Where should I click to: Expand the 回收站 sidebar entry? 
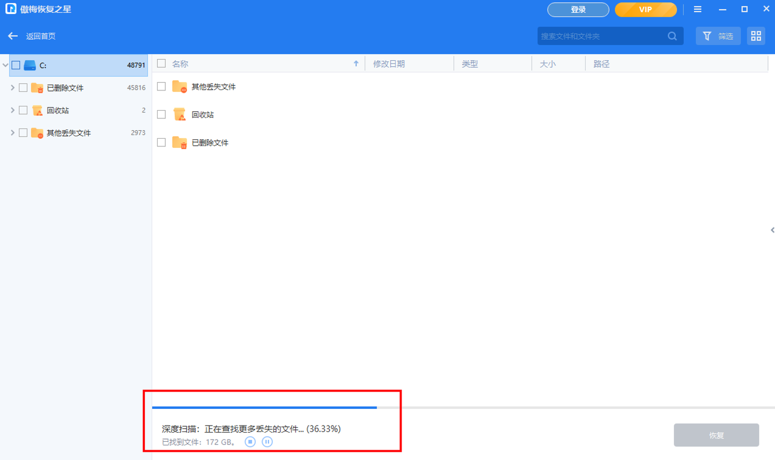point(12,110)
